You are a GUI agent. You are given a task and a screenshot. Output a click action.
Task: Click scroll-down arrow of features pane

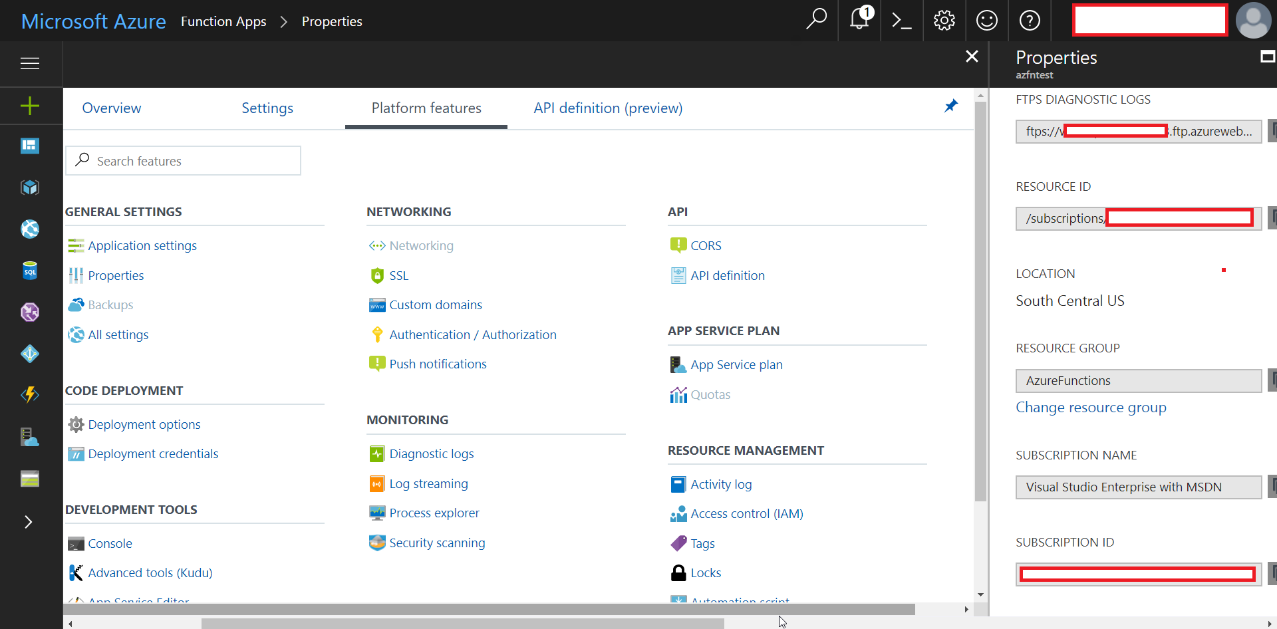pyautogui.click(x=980, y=594)
